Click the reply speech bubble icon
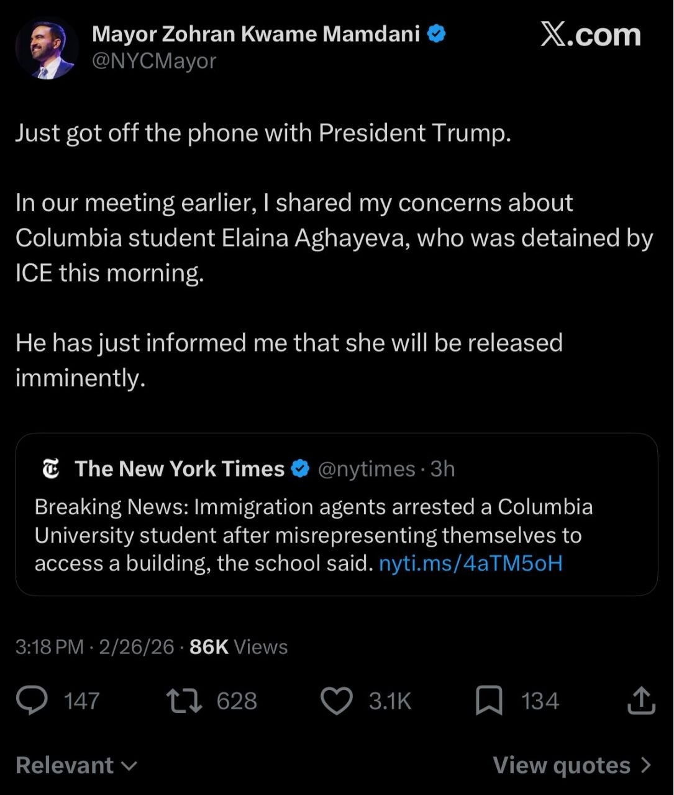The height and width of the screenshot is (795, 674). click(x=31, y=701)
